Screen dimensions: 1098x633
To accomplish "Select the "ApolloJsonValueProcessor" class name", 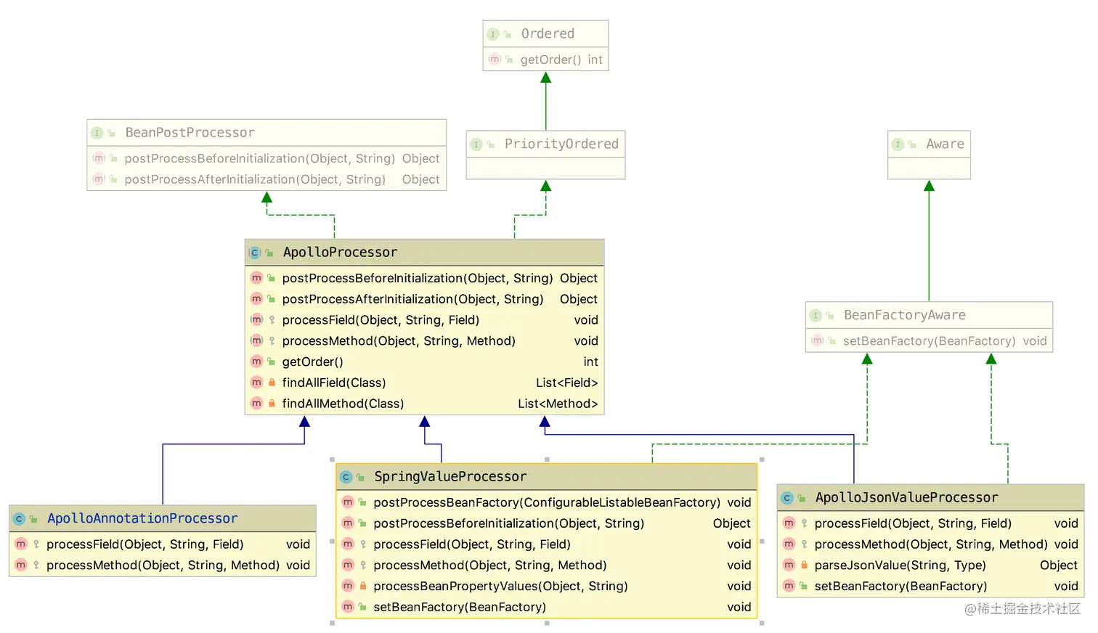I will (x=906, y=498).
